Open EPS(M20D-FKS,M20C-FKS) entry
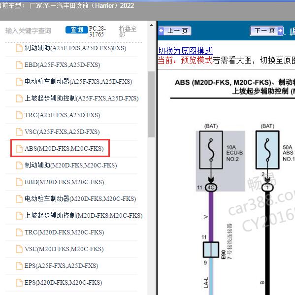Screen dimensions: 295x295 (x=64, y=282)
